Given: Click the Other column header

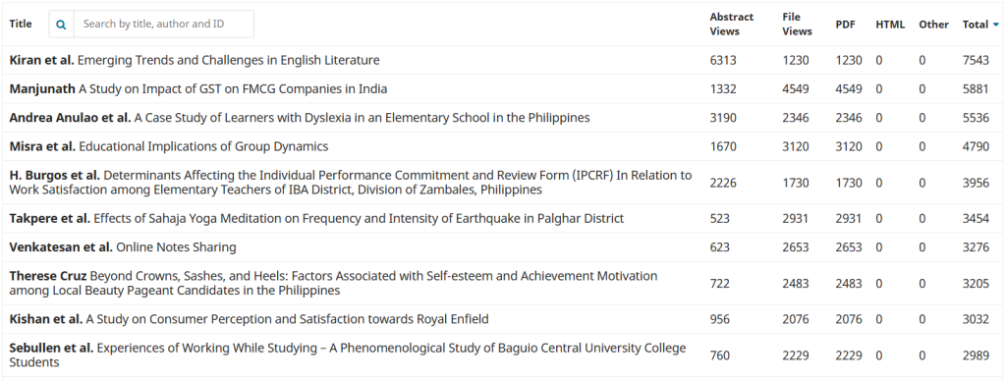Looking at the screenshot, I should coord(933,25).
